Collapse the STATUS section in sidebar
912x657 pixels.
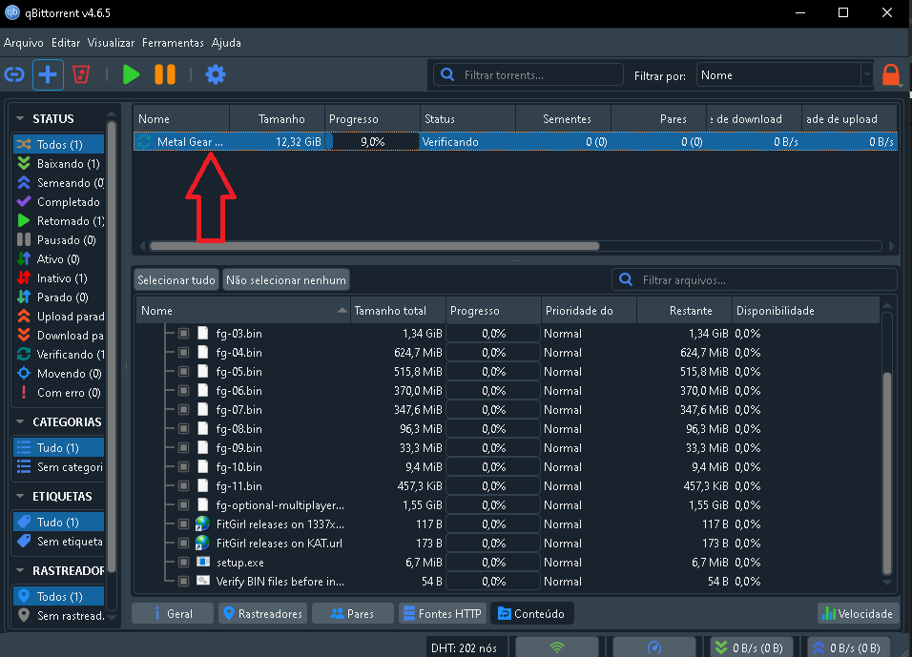click(20, 119)
